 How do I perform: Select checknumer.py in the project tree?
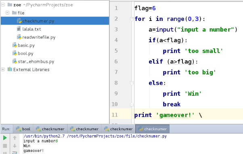pyautogui.click(x=55, y=21)
